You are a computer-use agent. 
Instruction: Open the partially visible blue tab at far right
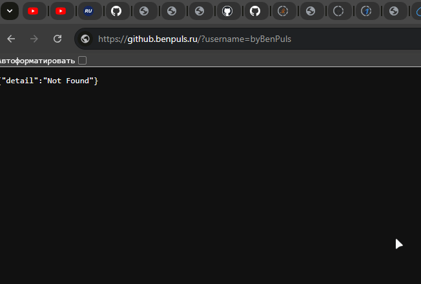click(x=417, y=11)
